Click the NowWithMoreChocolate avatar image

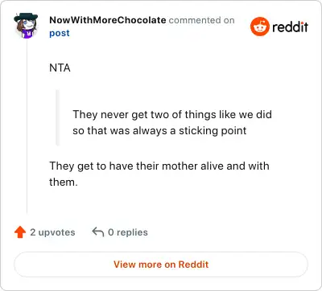click(x=26, y=26)
